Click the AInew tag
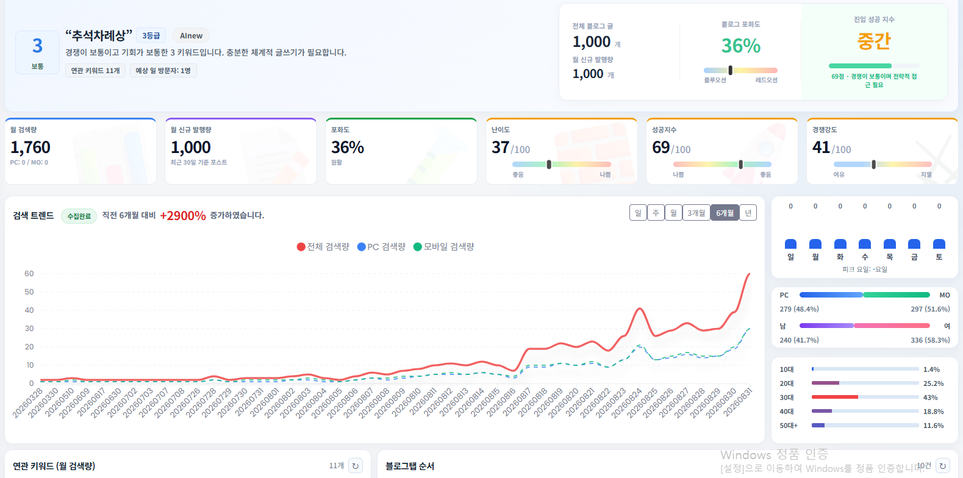 coord(191,35)
